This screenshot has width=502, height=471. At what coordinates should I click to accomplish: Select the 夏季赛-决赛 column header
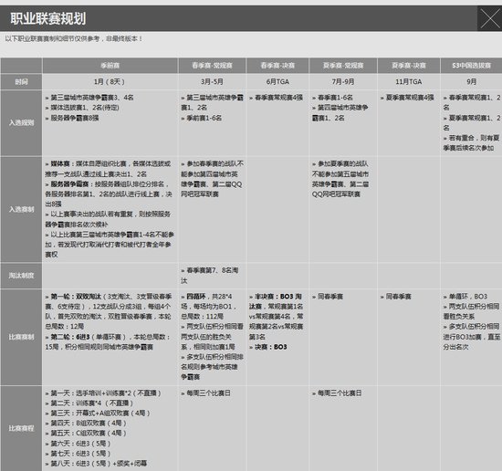[x=409, y=66]
